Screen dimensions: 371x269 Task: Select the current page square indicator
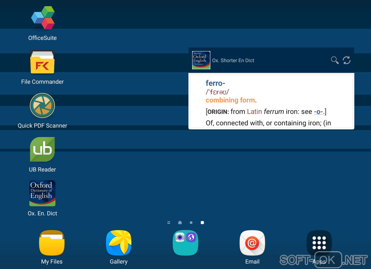pyautogui.click(x=202, y=223)
